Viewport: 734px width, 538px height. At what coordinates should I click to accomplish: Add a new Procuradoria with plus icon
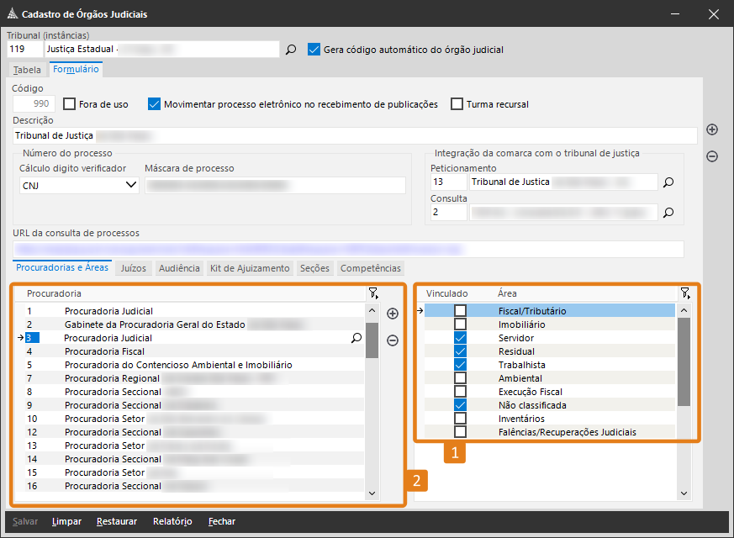click(392, 314)
